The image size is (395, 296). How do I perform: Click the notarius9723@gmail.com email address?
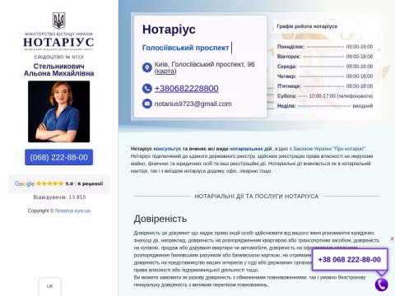(x=193, y=104)
